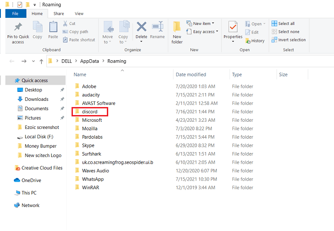Select the audacity folder

[91, 95]
